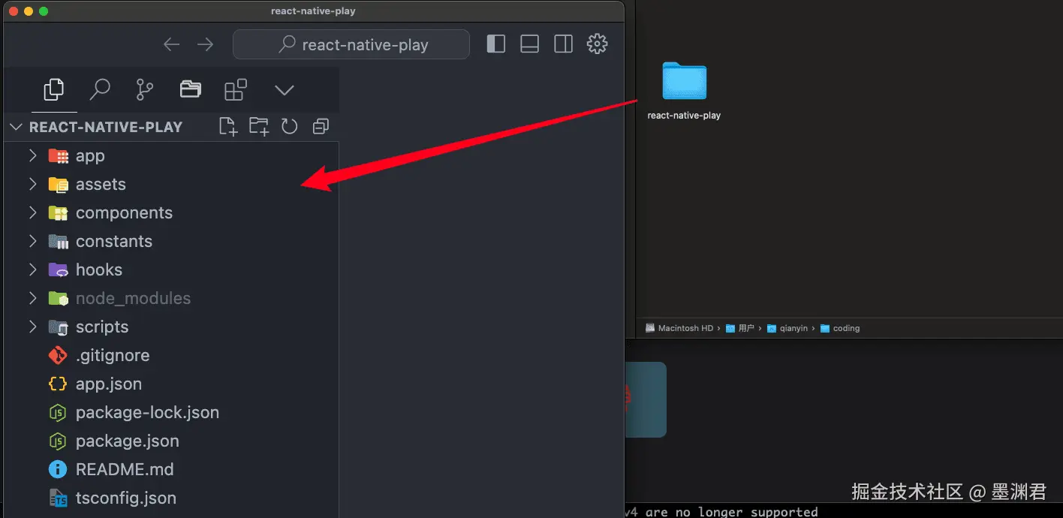Refresh the Explorer file tree
This screenshot has width=1063, height=518.
coord(290,126)
